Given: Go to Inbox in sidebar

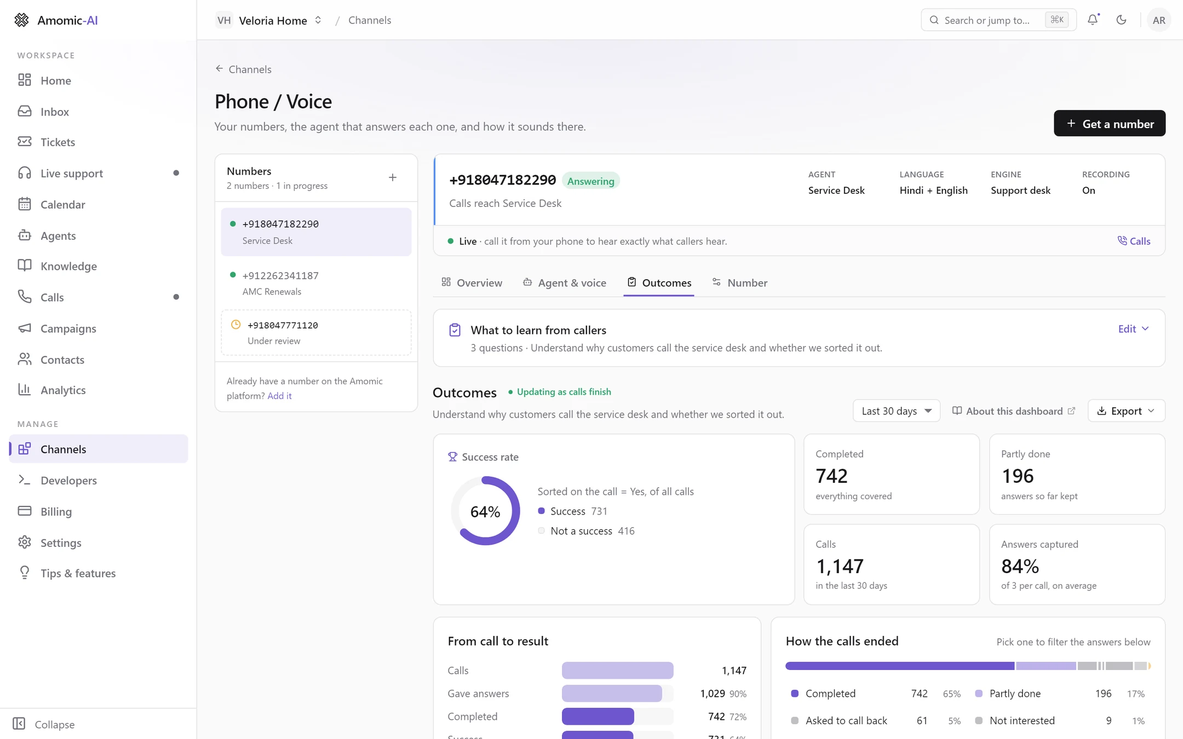Looking at the screenshot, I should click(x=99, y=111).
